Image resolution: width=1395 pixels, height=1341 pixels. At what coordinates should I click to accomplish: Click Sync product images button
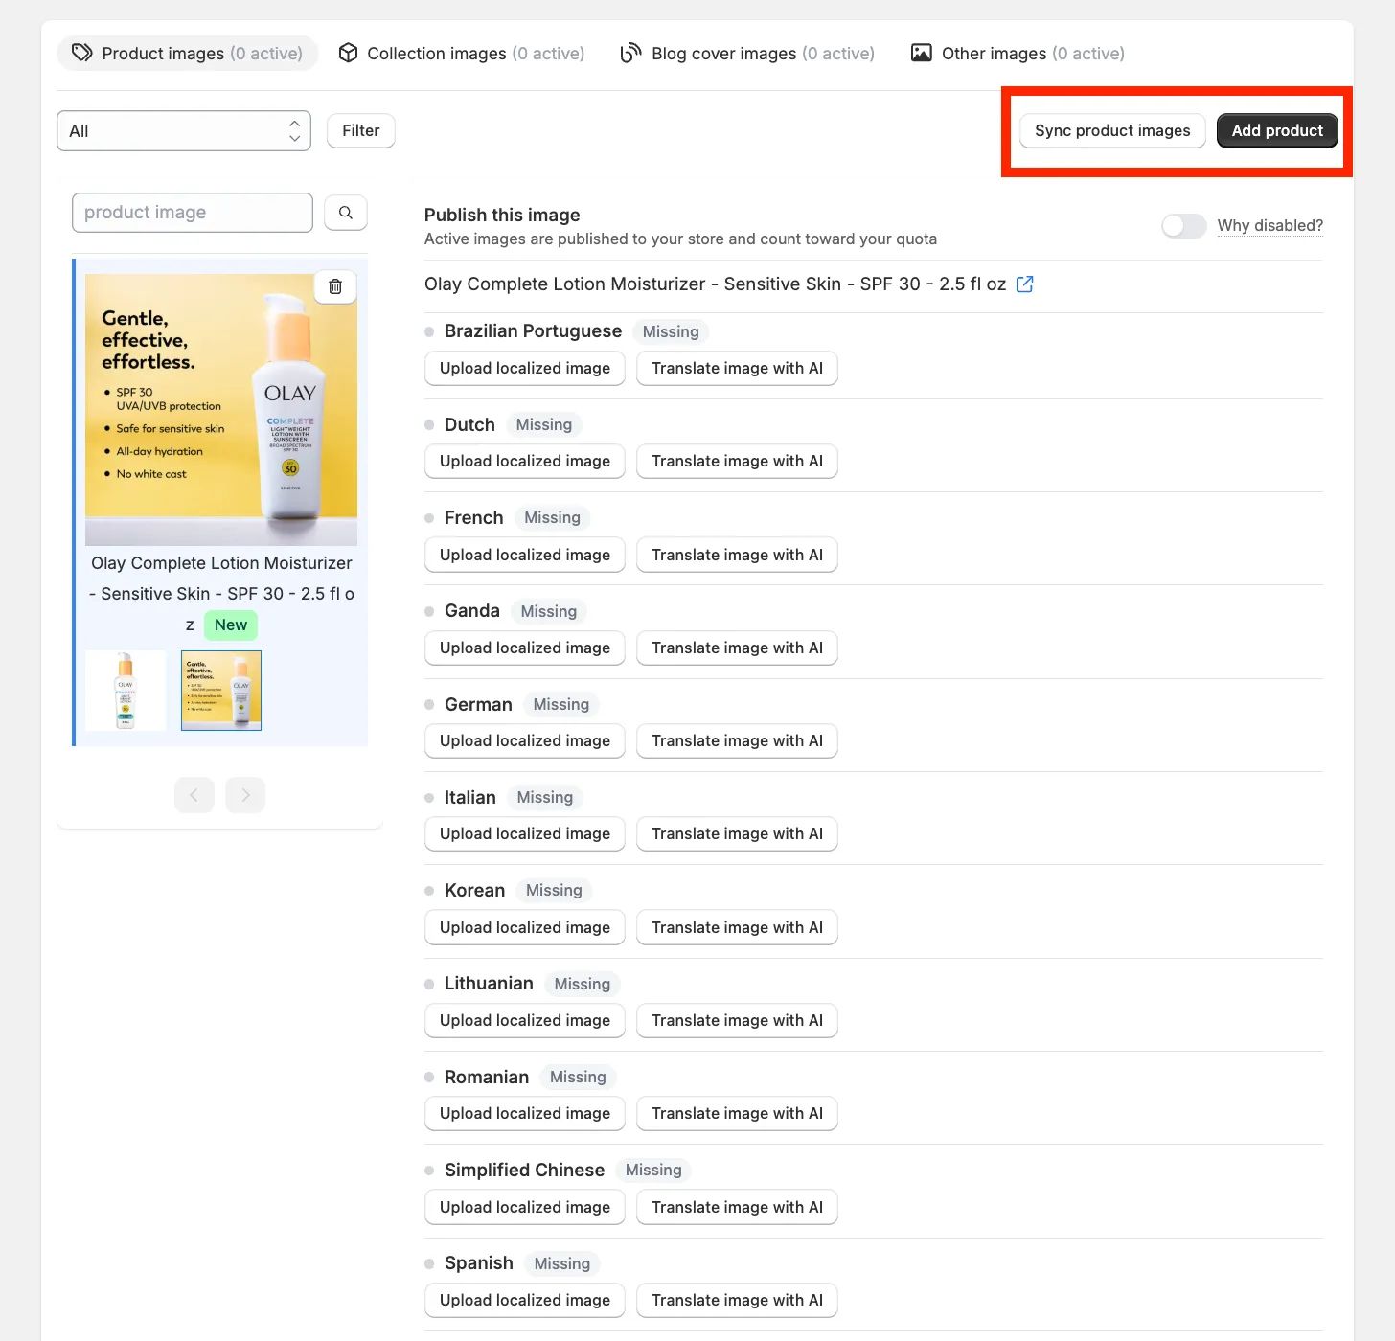click(x=1112, y=131)
